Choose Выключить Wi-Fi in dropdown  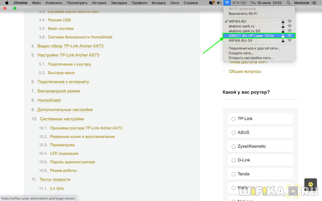(243, 14)
